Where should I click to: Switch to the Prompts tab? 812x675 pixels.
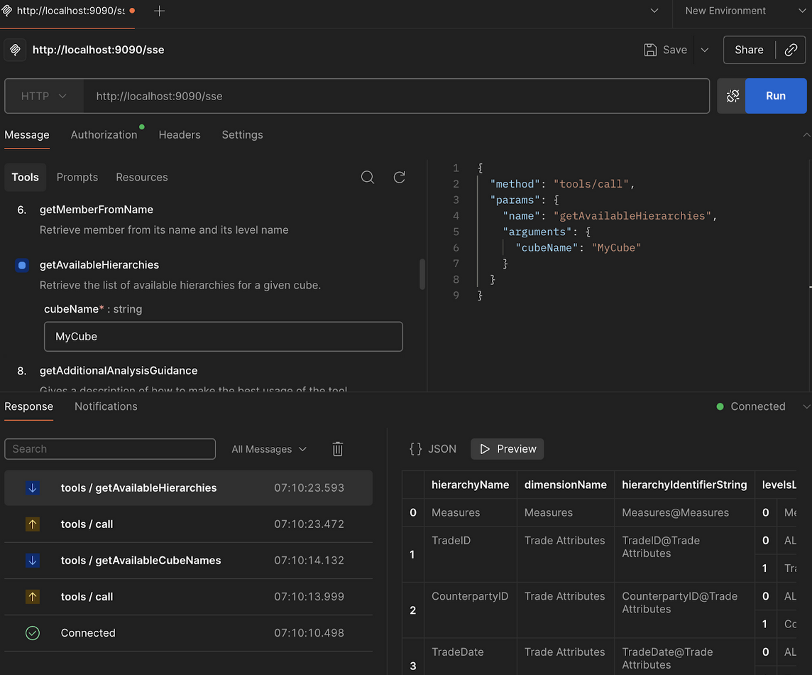(77, 178)
